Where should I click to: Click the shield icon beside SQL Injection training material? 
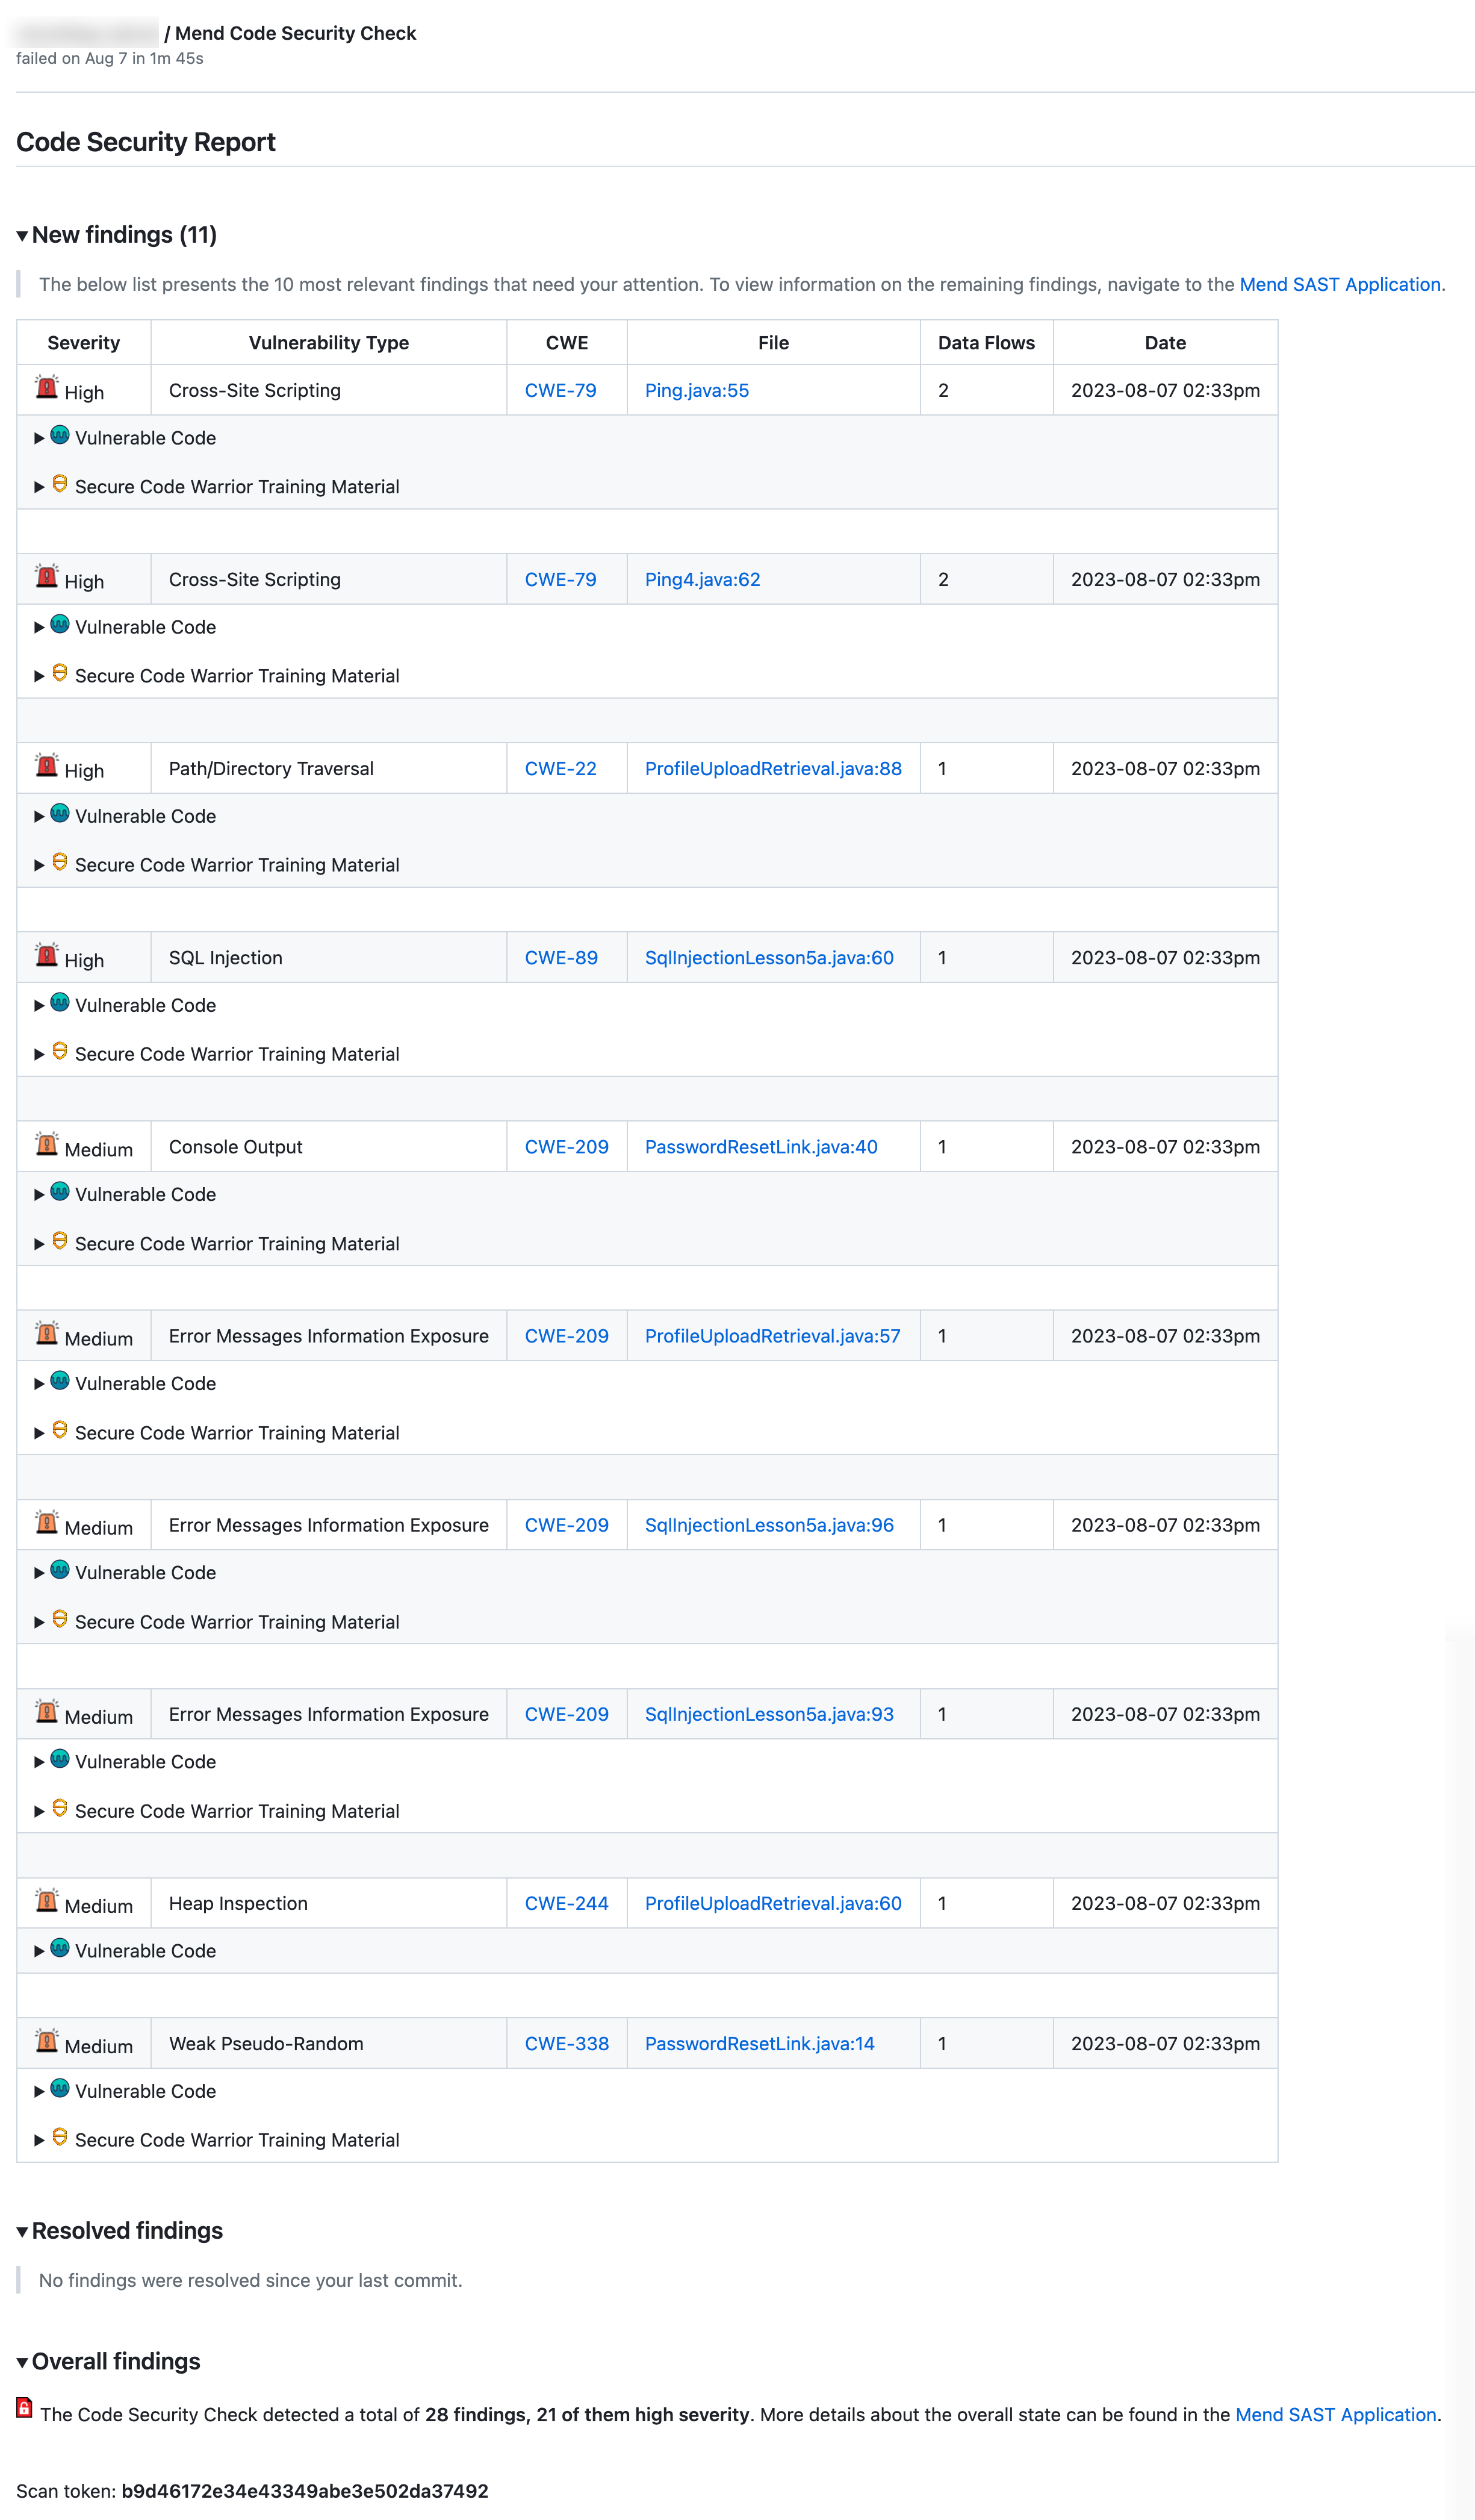click(60, 1051)
